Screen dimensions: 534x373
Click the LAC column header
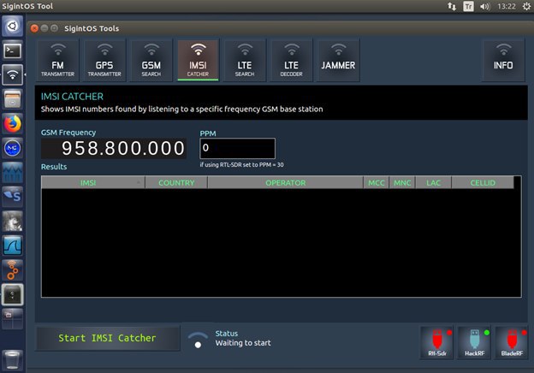tap(433, 183)
